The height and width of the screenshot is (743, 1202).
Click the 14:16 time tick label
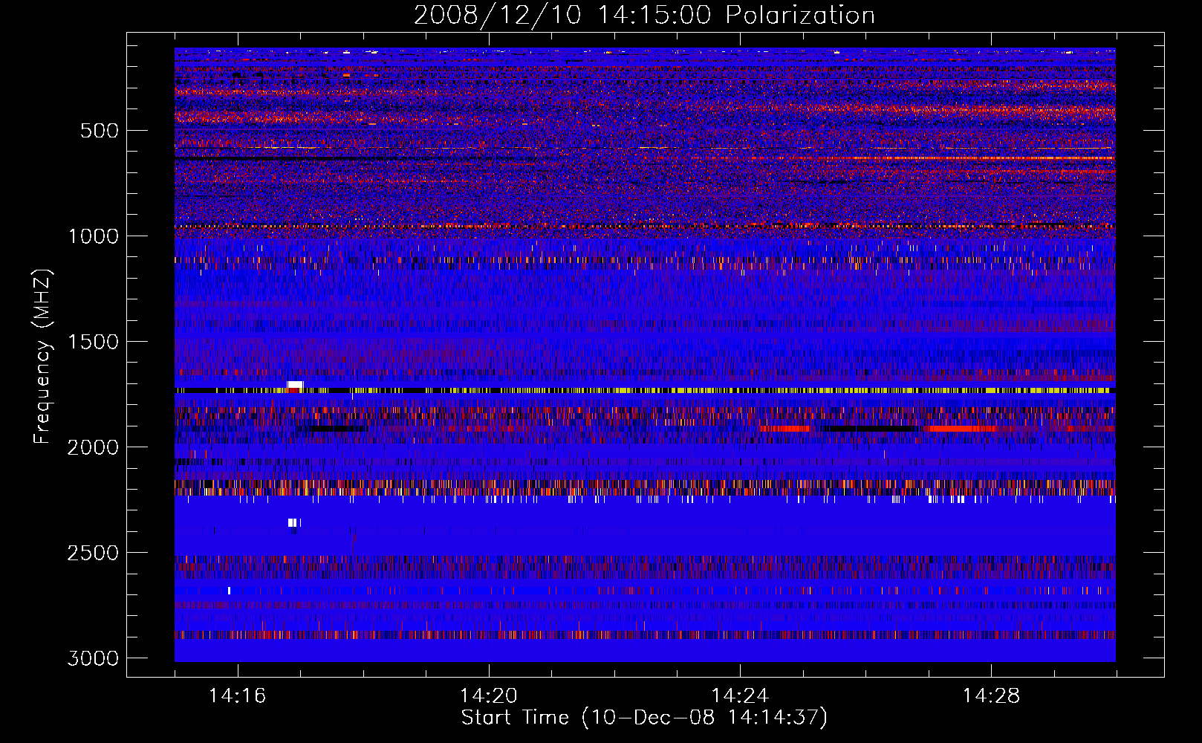(238, 696)
